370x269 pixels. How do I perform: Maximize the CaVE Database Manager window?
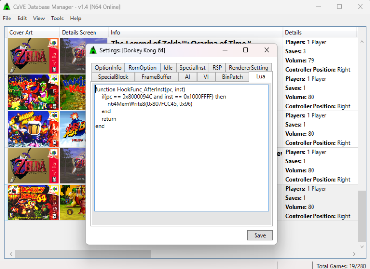coord(339,7)
